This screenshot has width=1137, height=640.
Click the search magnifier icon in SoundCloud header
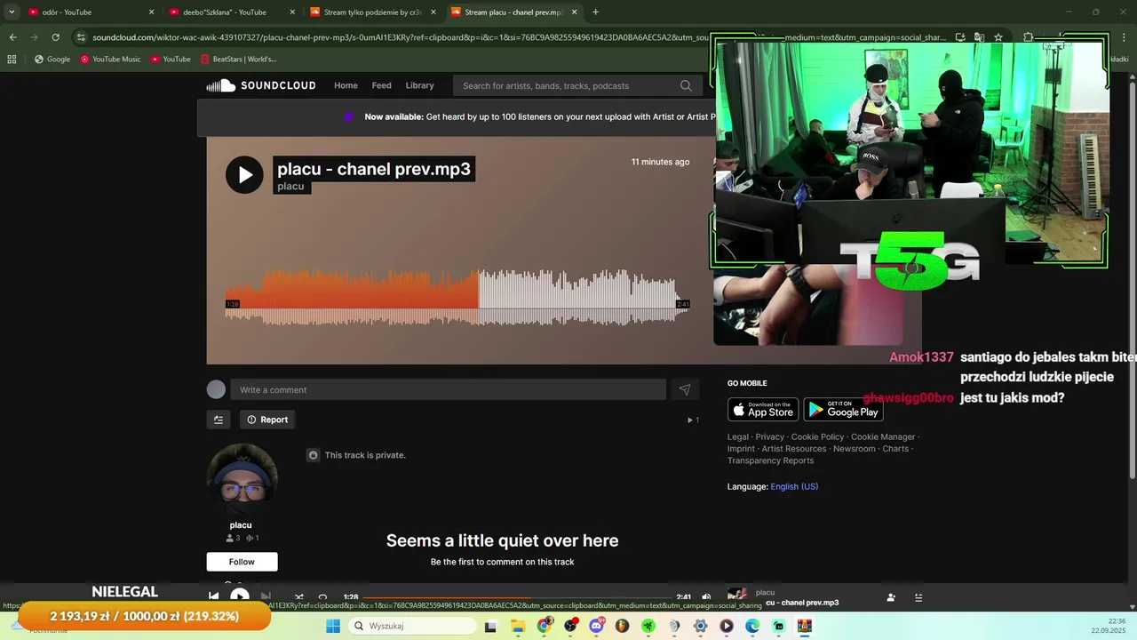686,85
